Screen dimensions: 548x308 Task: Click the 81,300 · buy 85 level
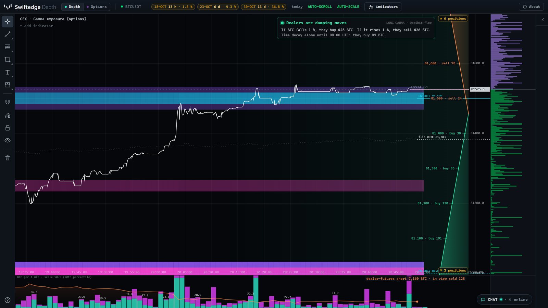click(x=440, y=168)
